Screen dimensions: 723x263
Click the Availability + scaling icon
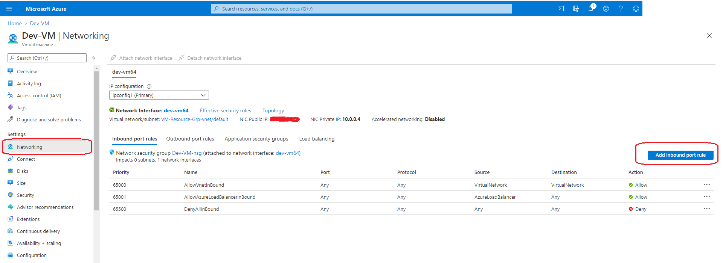pos(11,243)
